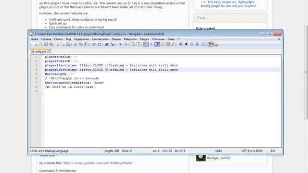Open the Запуск menu
The height and width of the screenshot is (173, 308).
tap(144, 39)
